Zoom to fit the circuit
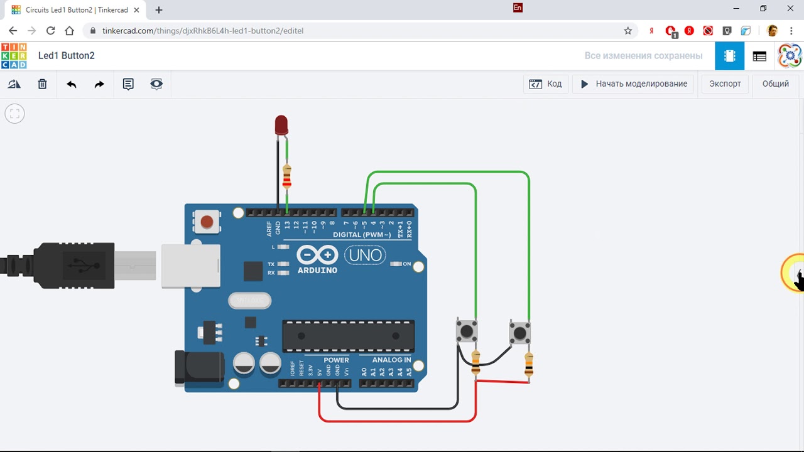Viewport: 804px width, 452px height. click(x=14, y=114)
